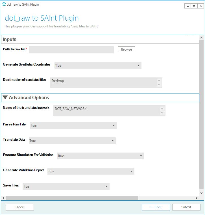Collapse the Advanced Options section

pyautogui.click(x=5, y=97)
